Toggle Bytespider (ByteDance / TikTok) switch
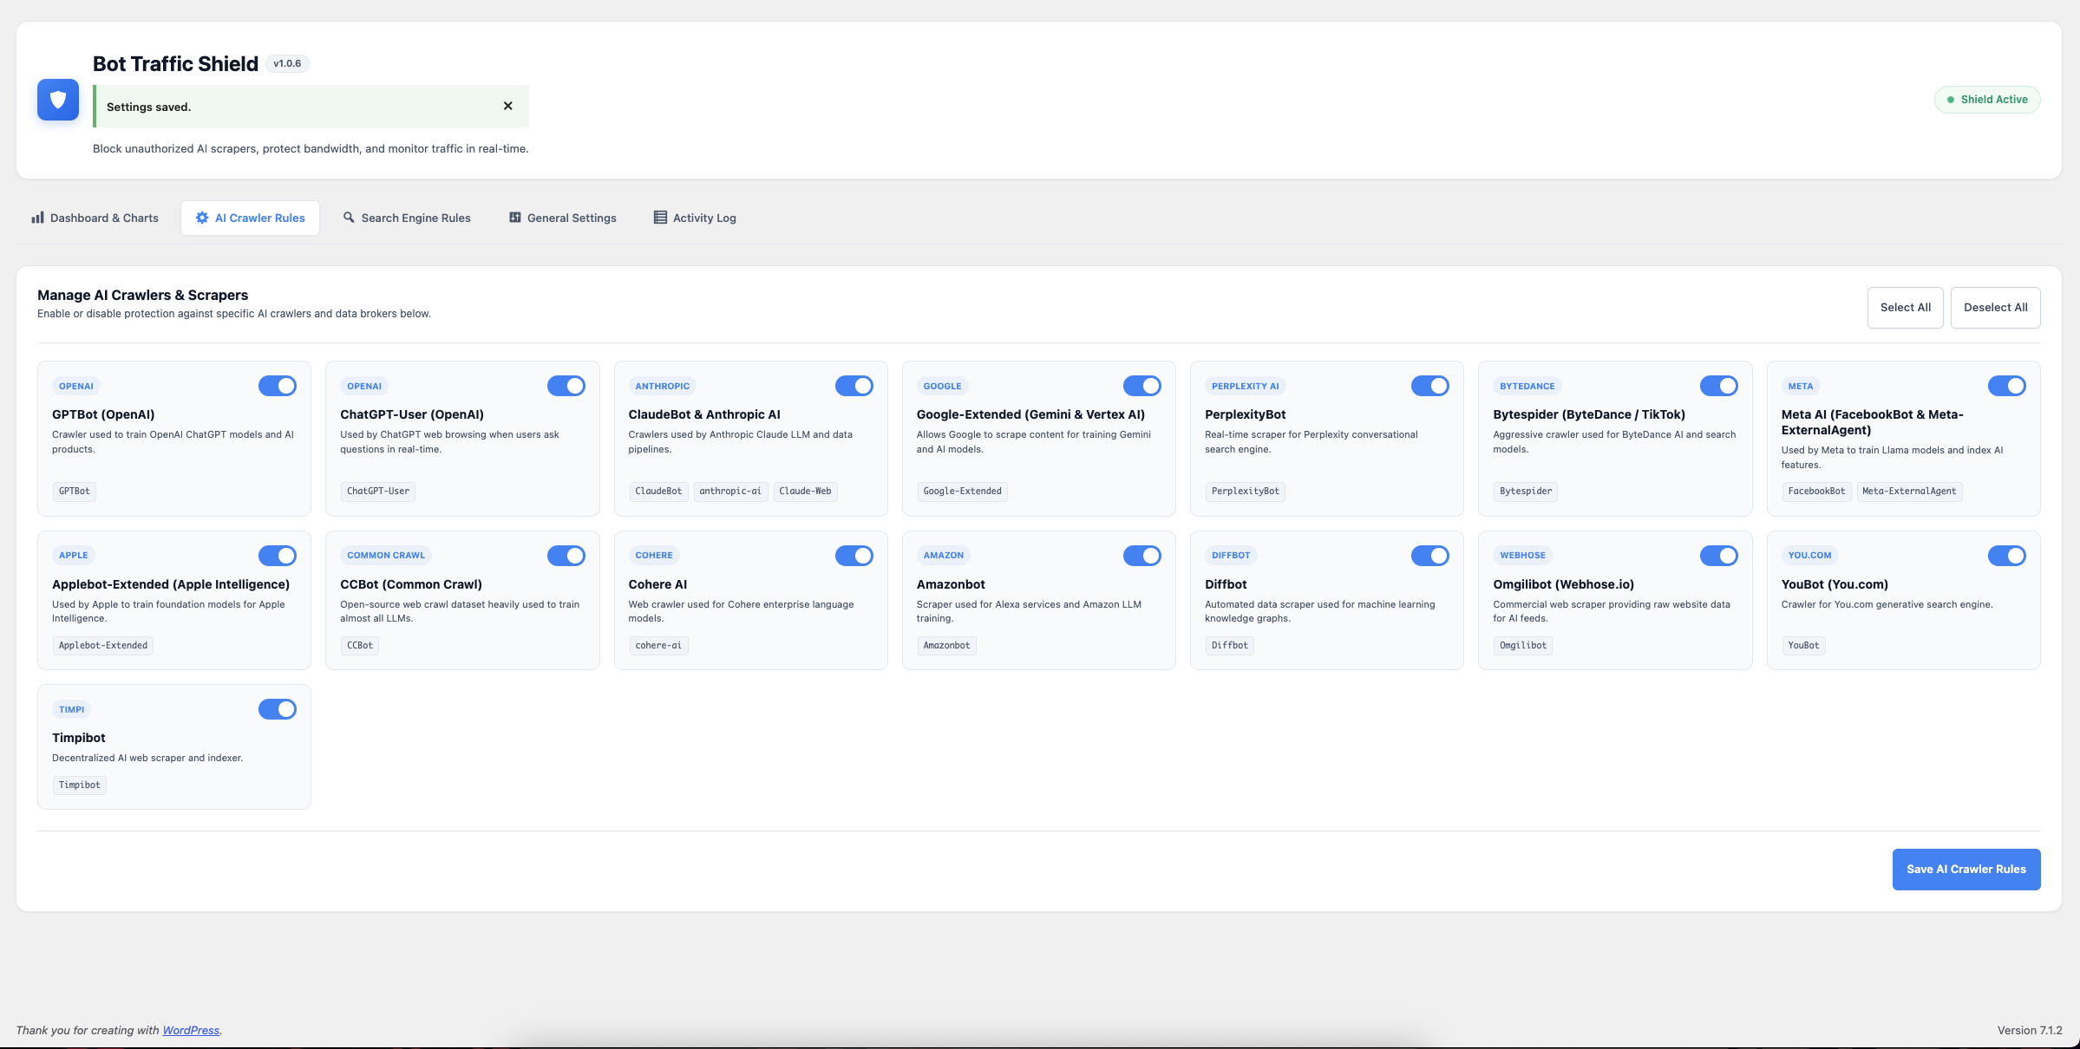The image size is (2080, 1049). pyautogui.click(x=1719, y=386)
